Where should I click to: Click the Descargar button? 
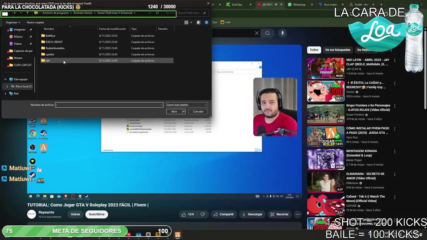tap(252, 214)
